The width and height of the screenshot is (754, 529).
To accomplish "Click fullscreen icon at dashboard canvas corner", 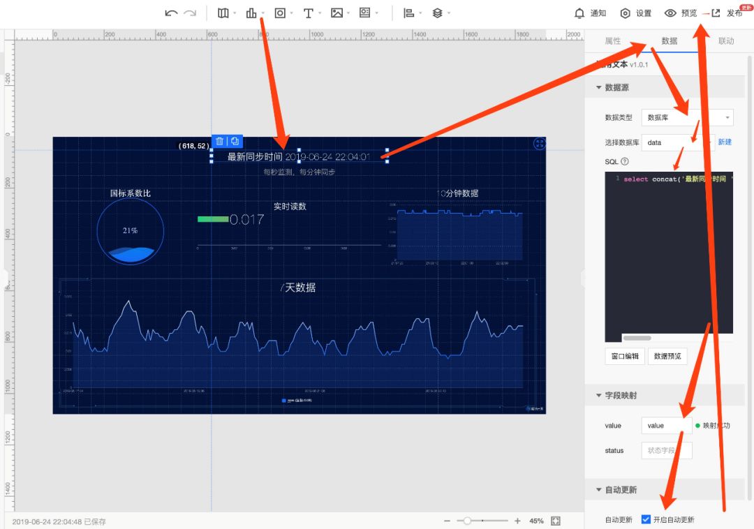I will pos(539,143).
